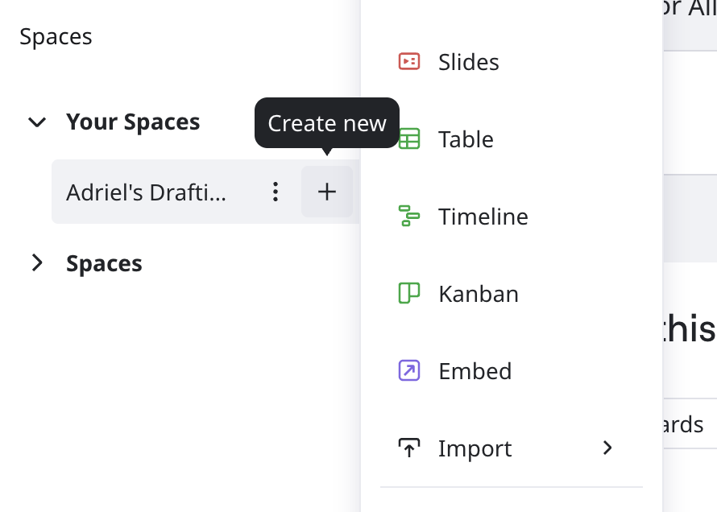Open the three-dot options for Adriel's space

point(276,192)
